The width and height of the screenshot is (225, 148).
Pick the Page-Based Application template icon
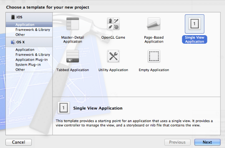coord(154,24)
